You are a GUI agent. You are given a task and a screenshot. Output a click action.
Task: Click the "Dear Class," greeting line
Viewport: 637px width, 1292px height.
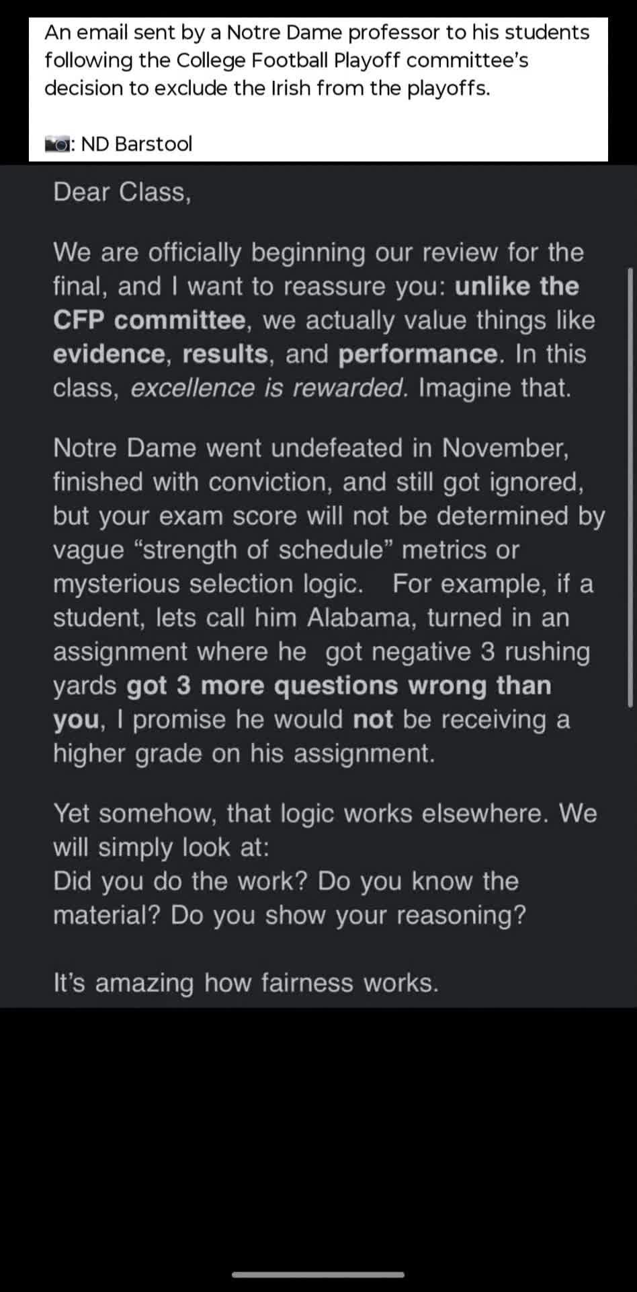pyautogui.click(x=122, y=192)
